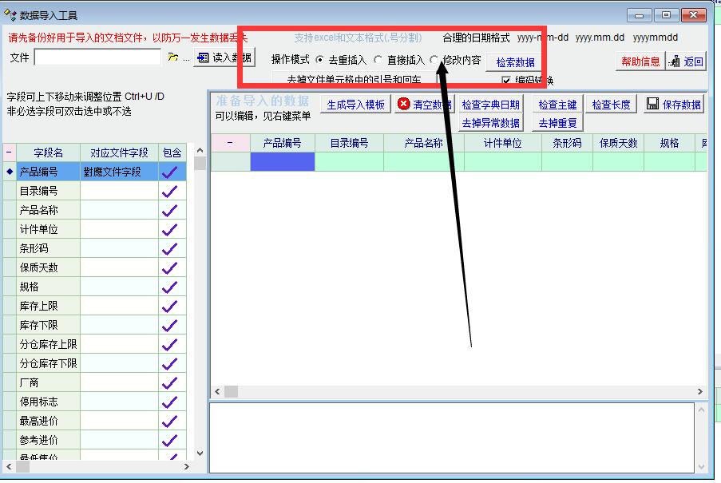Click the 返回 return button
Image resolution: width=721 pixels, height=483 pixels.
click(687, 61)
